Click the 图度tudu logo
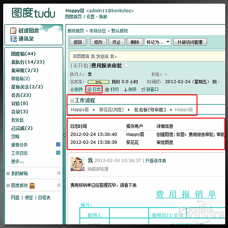The width and height of the screenshot is (228, 228). (x=33, y=13)
